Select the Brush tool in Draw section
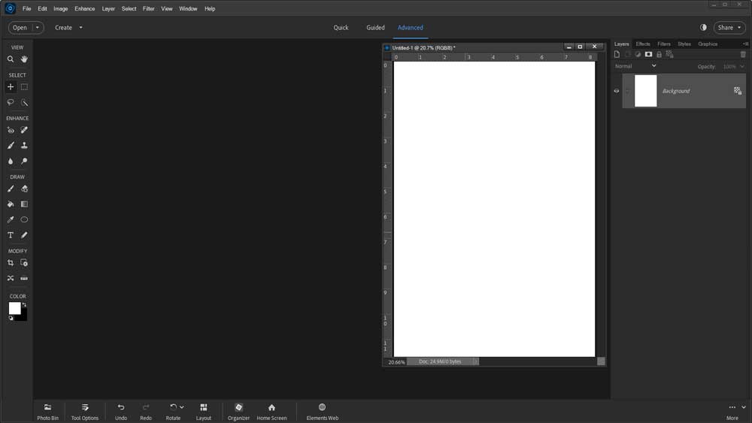 11,189
